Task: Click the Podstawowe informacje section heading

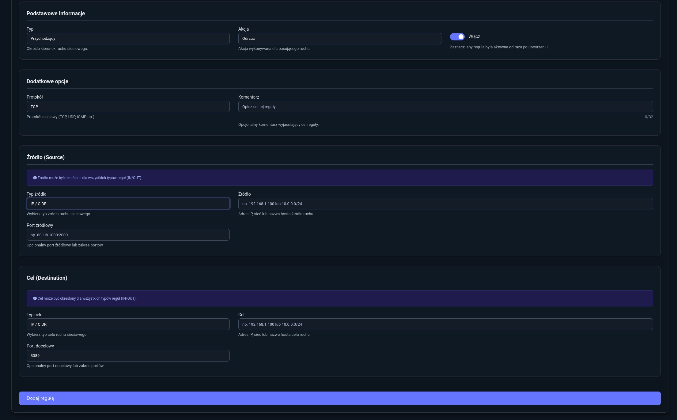Action: (56, 13)
